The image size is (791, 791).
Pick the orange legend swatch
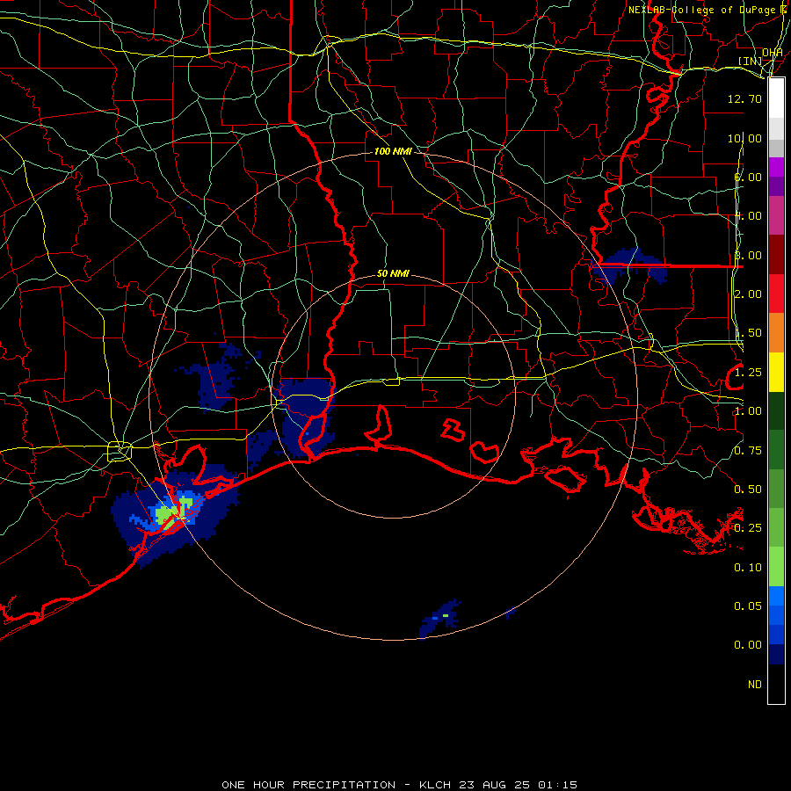776,333
